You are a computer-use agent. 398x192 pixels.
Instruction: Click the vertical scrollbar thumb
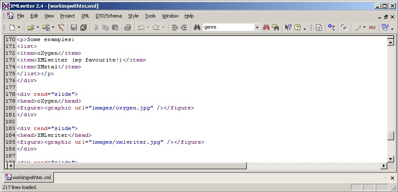[390, 136]
